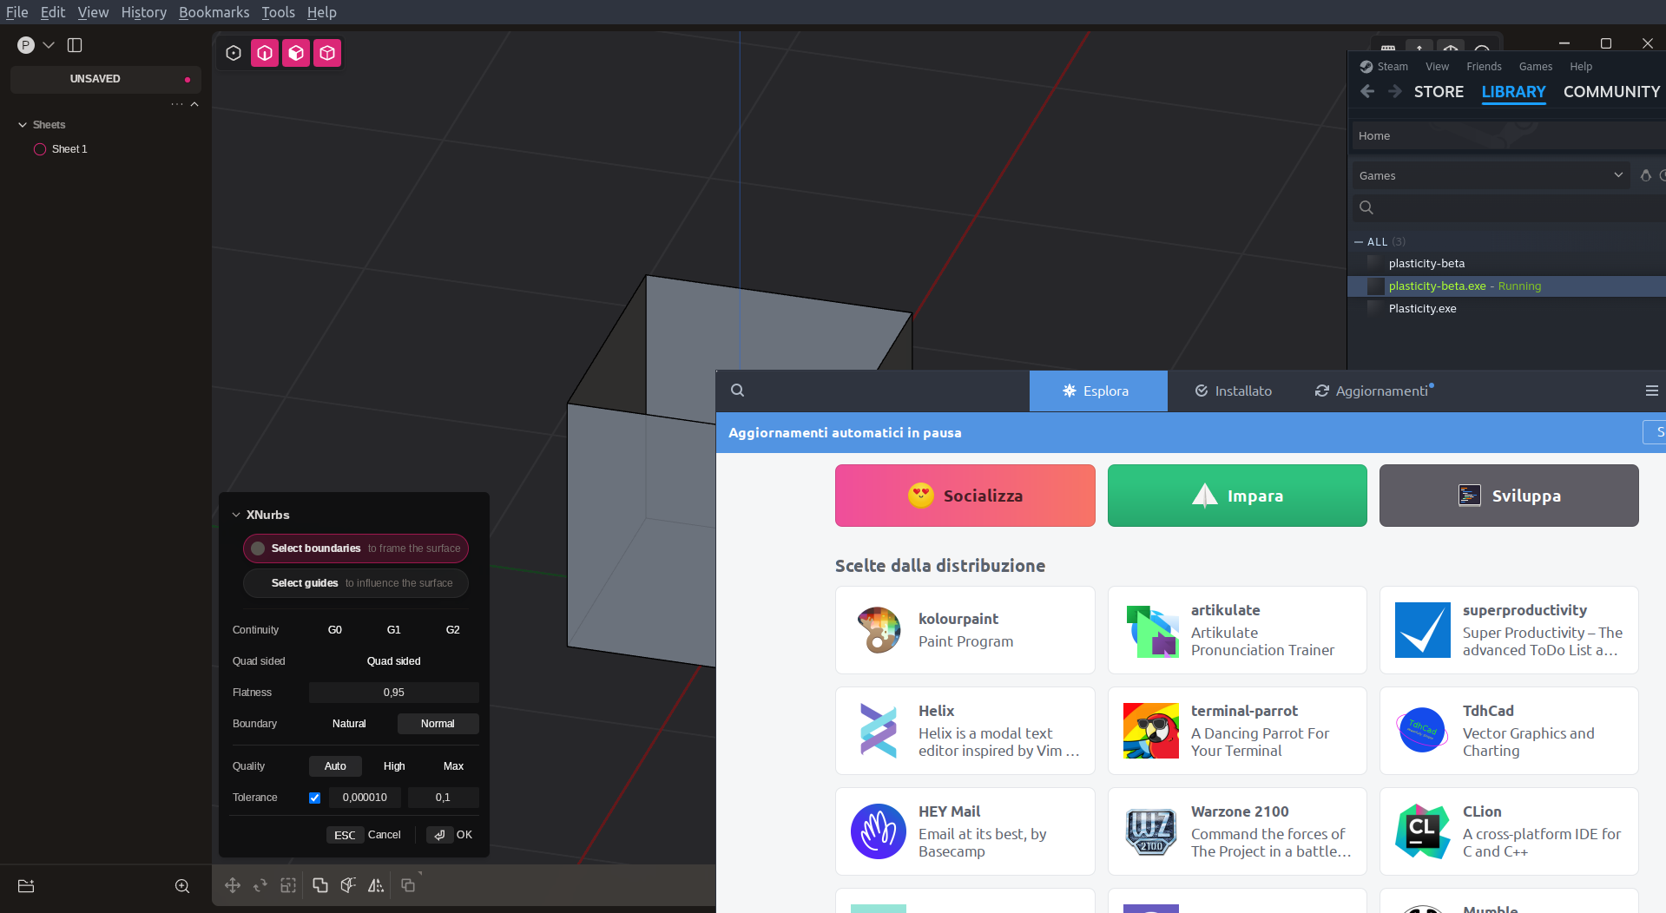Toggle control-point selection mode hexagon icon
Image resolution: width=1666 pixels, height=913 pixels.
(234, 53)
